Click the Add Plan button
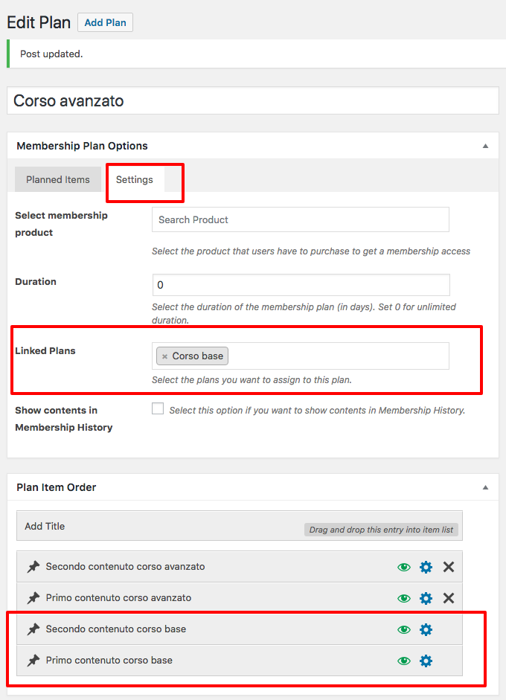This screenshot has height=700, width=506. tap(106, 22)
